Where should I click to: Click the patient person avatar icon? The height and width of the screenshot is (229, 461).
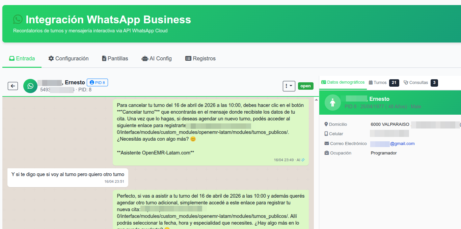pyautogui.click(x=333, y=103)
